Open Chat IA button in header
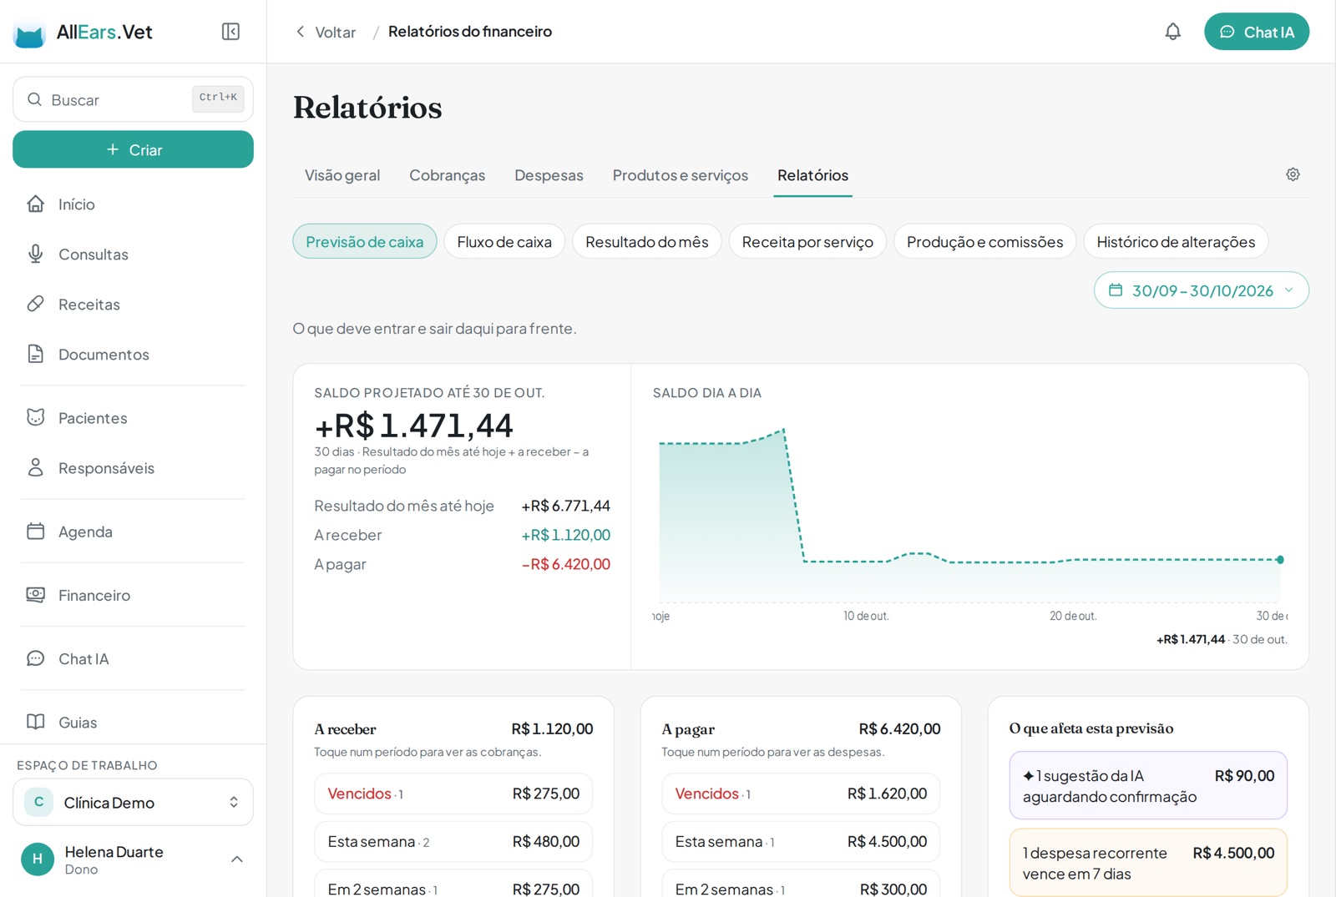Viewport: 1336px width, 897px height. coord(1257,32)
